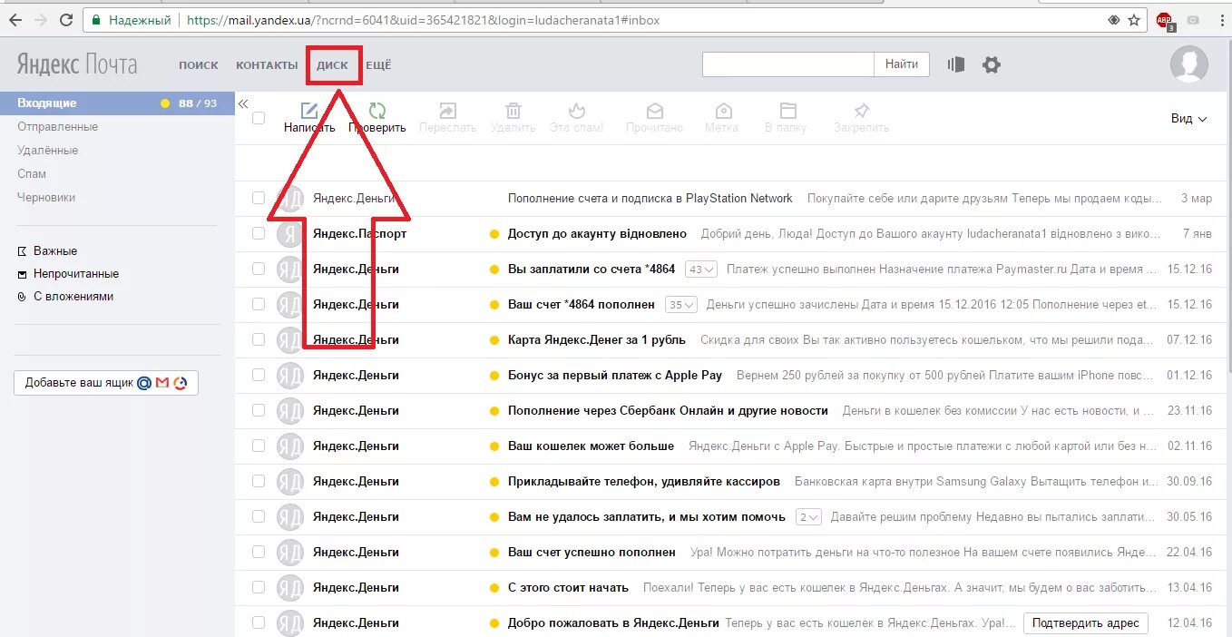This screenshot has width=1232, height=637.
Task: Open the settings gear in the header
Action: point(992,64)
